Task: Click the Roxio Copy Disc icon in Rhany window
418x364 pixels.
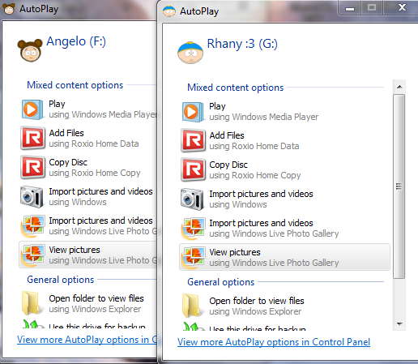Action: (x=193, y=170)
